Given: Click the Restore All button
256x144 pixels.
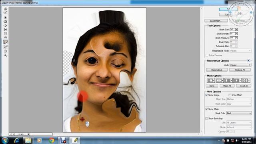Looking at the screenshot, I should [x=240, y=70].
